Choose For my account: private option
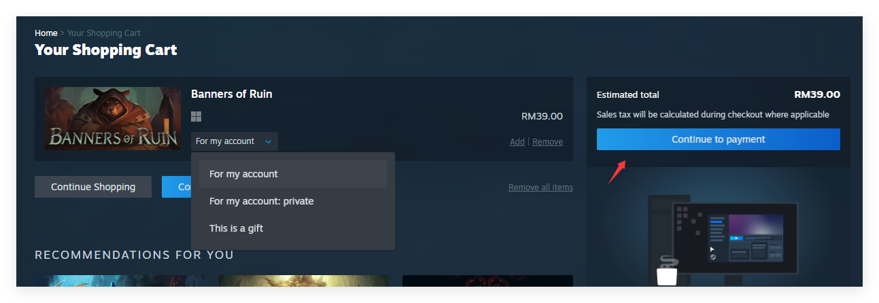 tap(293, 201)
